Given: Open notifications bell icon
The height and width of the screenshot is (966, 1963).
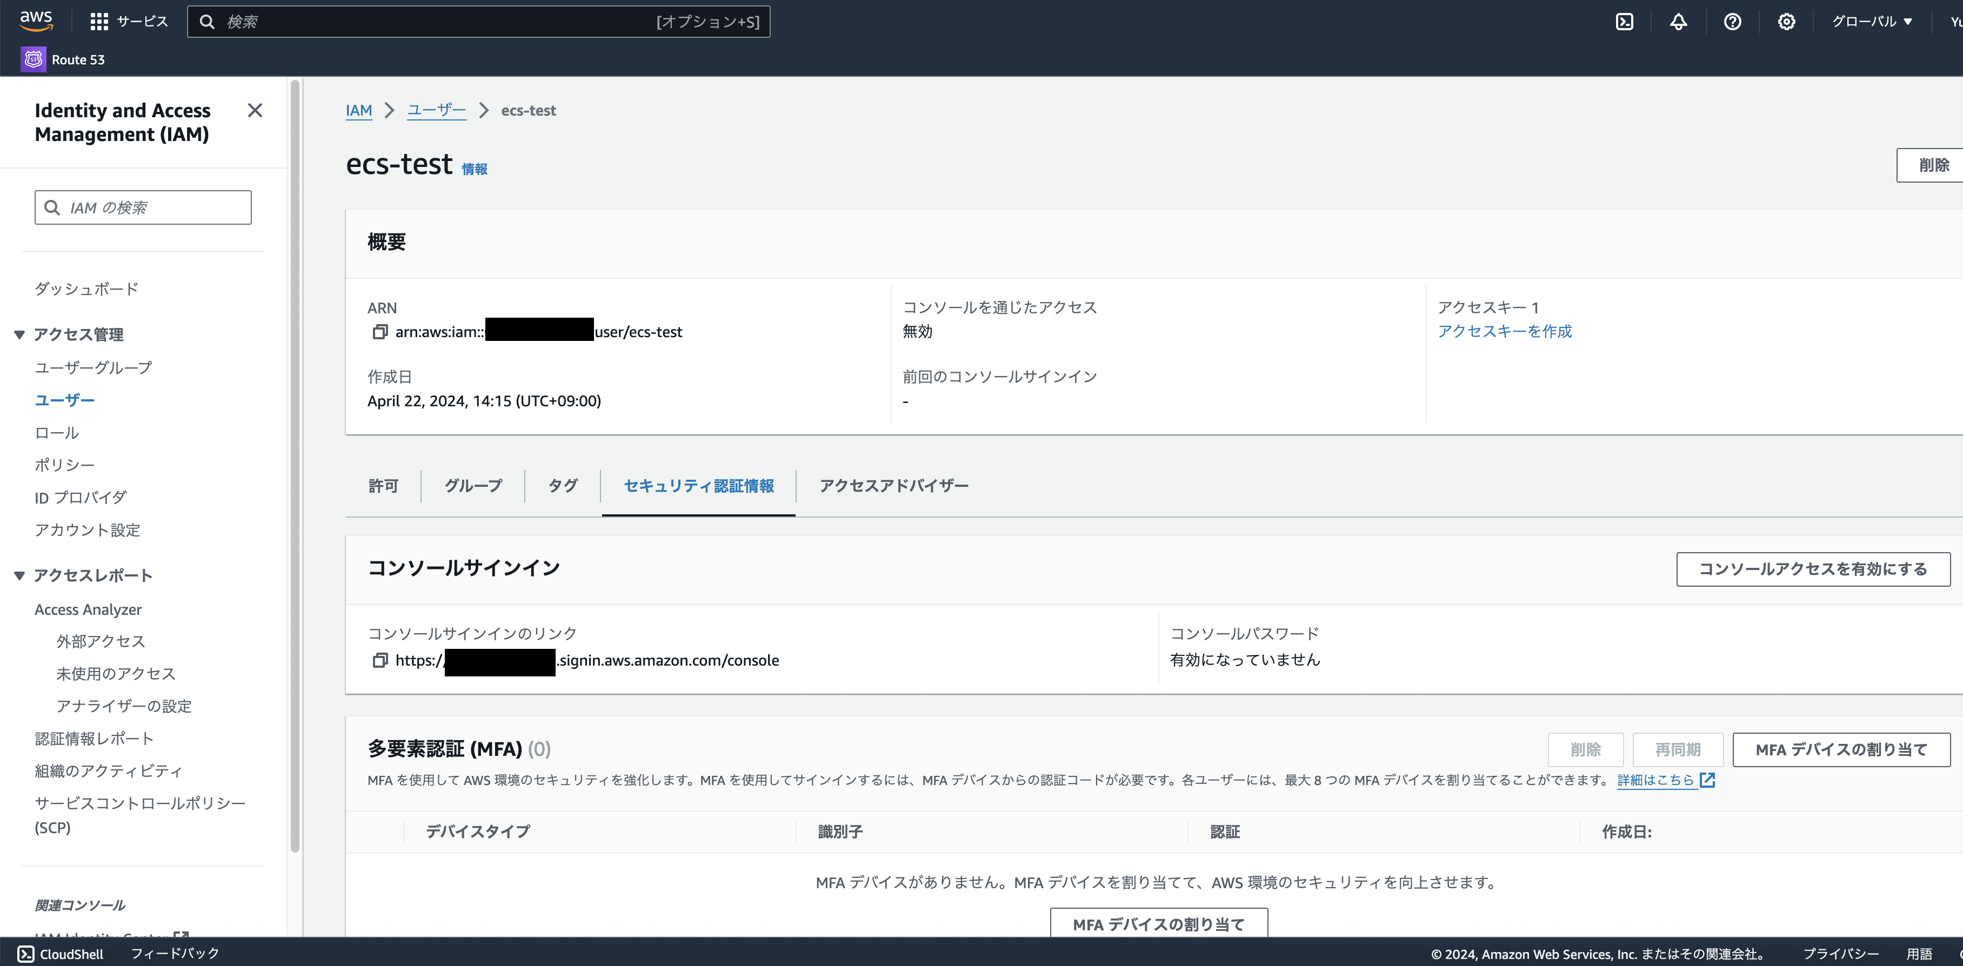Looking at the screenshot, I should coord(1678,21).
